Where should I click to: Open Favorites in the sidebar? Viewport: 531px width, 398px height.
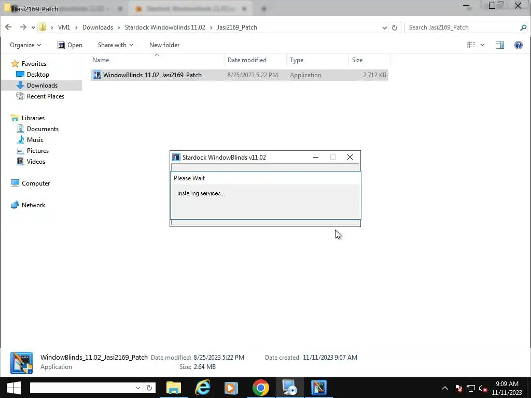pos(29,64)
